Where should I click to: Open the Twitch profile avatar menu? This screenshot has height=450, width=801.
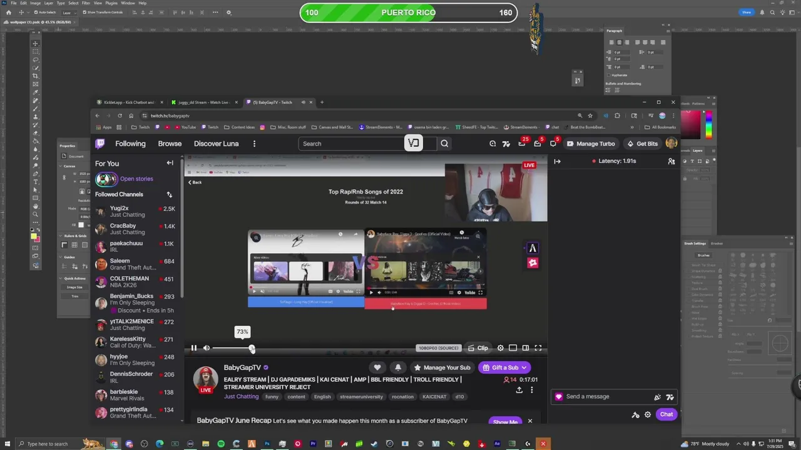671,144
